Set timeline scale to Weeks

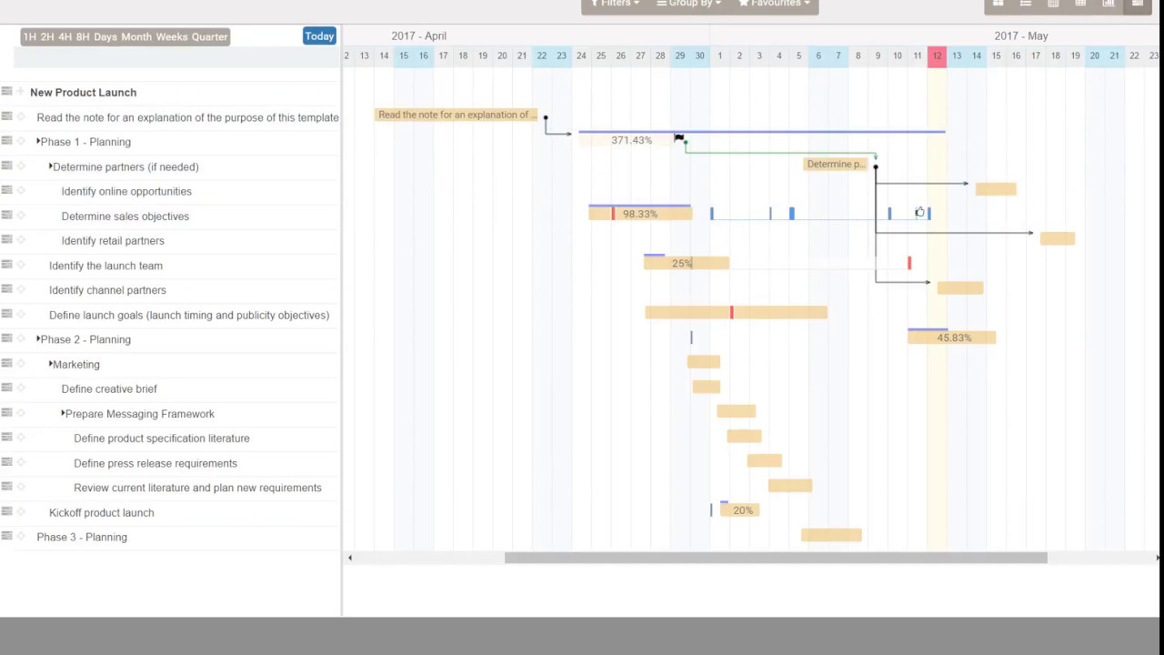point(172,36)
